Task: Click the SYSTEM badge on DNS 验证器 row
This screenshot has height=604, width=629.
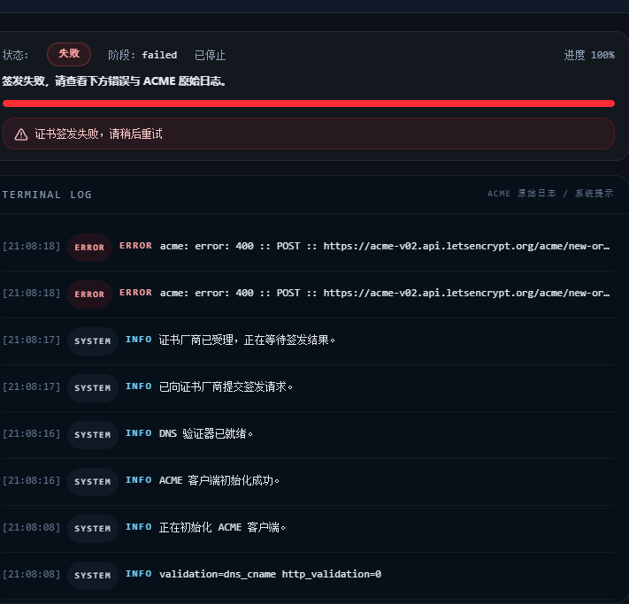Action: pyautogui.click(x=93, y=435)
